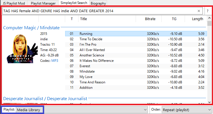Click the MP3 codec link

pos(55,60)
